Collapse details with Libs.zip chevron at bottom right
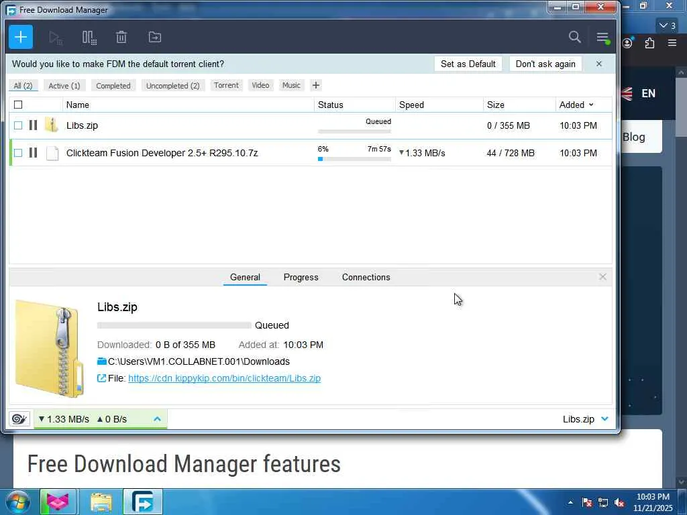Image resolution: width=687 pixels, height=515 pixels. coord(605,418)
